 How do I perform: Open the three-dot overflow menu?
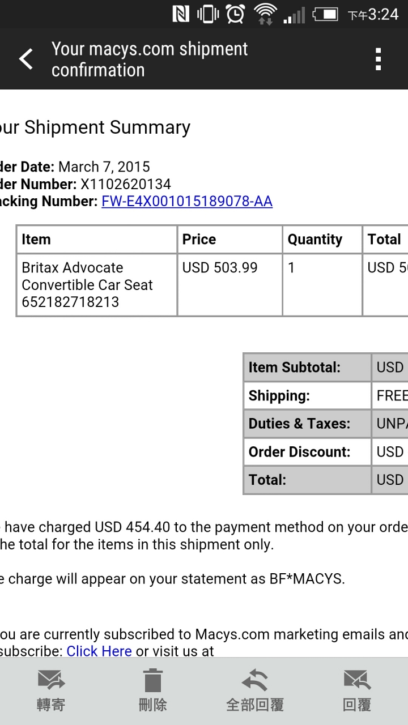point(379,59)
